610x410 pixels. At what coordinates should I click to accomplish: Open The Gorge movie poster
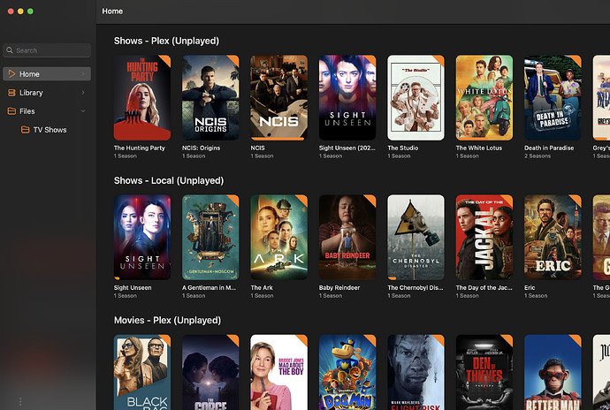coord(210,372)
